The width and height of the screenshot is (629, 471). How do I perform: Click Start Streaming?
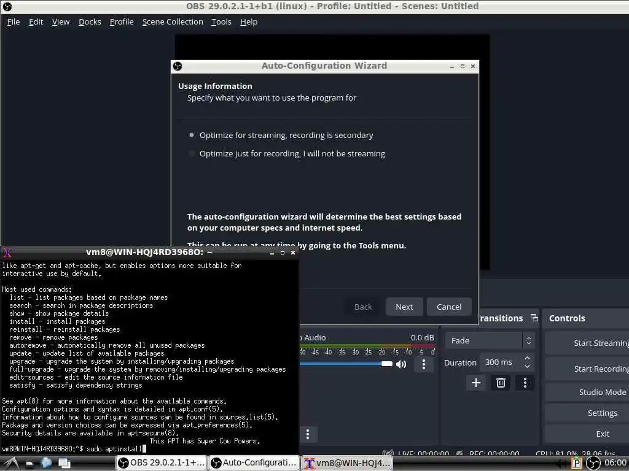(587, 343)
